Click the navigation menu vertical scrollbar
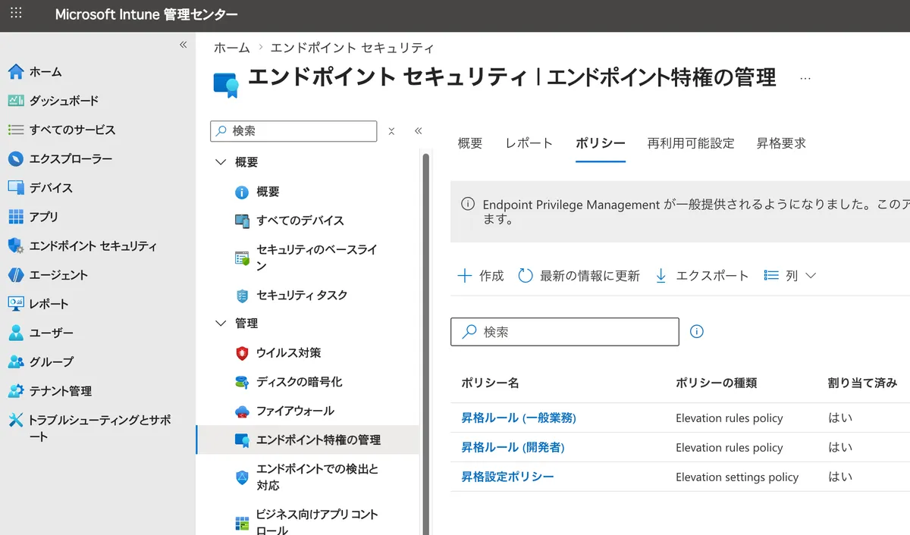The width and height of the screenshot is (910, 535). [x=425, y=341]
